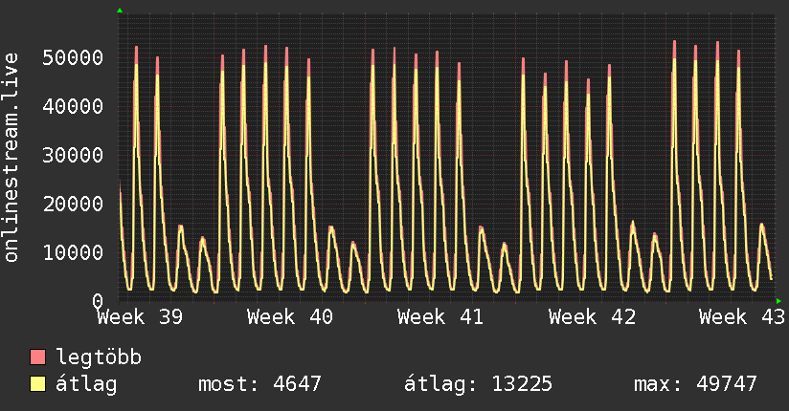The width and height of the screenshot is (789, 411).
Task: Click the yellow átlag legend swatch
Action: point(37,383)
